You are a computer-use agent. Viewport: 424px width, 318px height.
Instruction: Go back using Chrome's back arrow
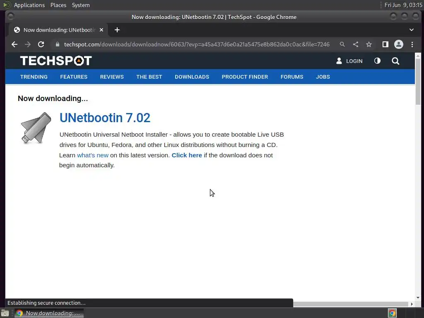tap(14, 44)
